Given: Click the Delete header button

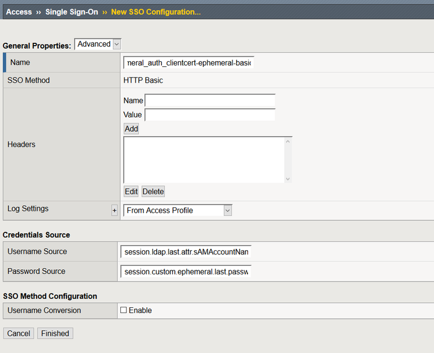Looking at the screenshot, I should [x=153, y=191].
